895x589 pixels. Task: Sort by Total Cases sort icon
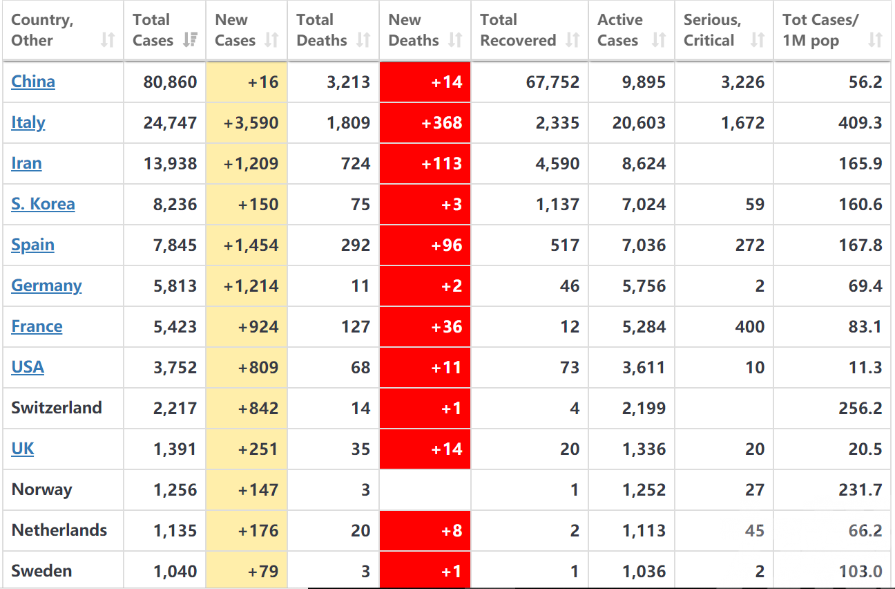coord(190,40)
